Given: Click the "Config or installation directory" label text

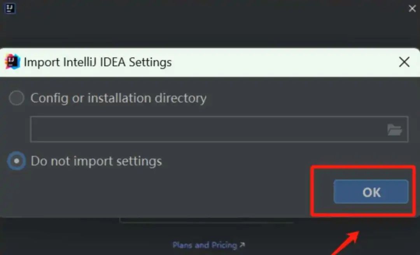Looking at the screenshot, I should pos(118,98).
